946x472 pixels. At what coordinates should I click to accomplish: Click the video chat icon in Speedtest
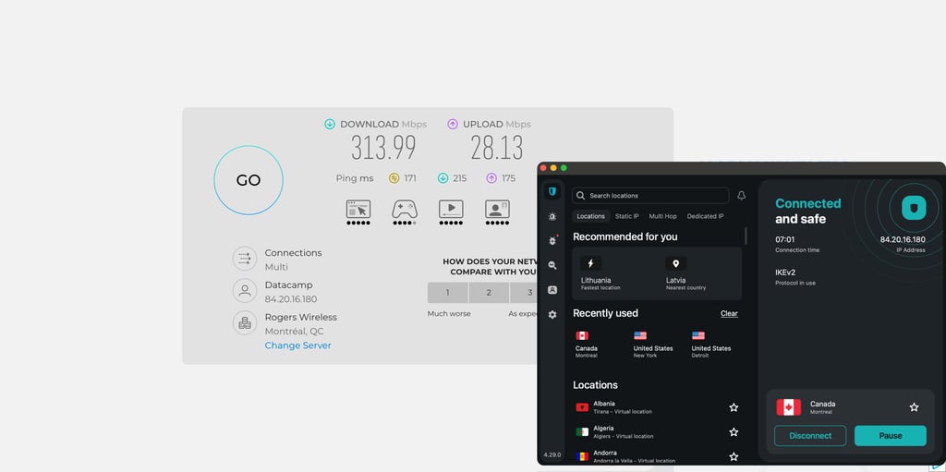497,212
